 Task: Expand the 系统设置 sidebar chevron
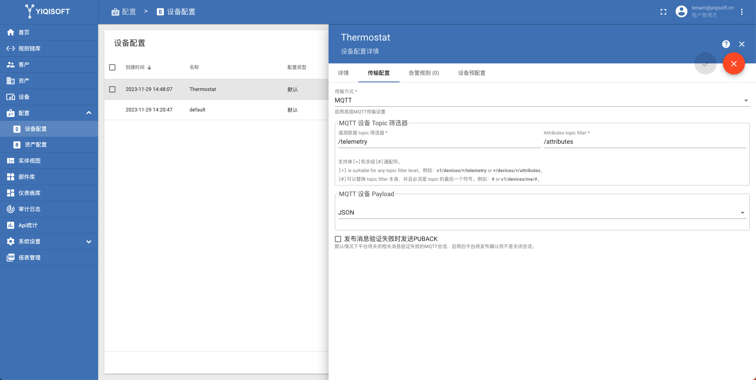89,241
